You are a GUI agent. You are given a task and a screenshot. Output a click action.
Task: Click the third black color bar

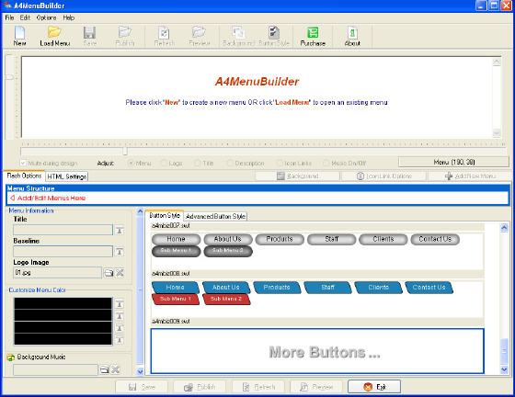coord(63,327)
